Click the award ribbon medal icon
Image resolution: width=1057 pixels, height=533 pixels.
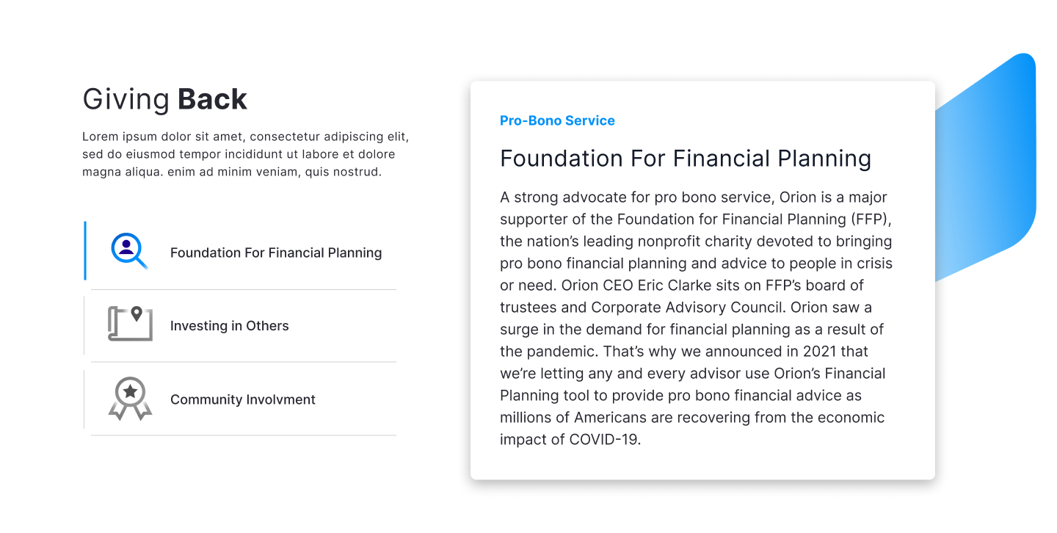coord(130,398)
